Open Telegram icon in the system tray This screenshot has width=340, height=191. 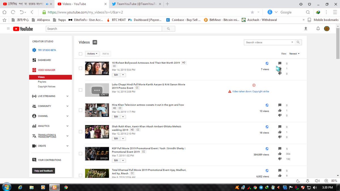(x=261, y=187)
